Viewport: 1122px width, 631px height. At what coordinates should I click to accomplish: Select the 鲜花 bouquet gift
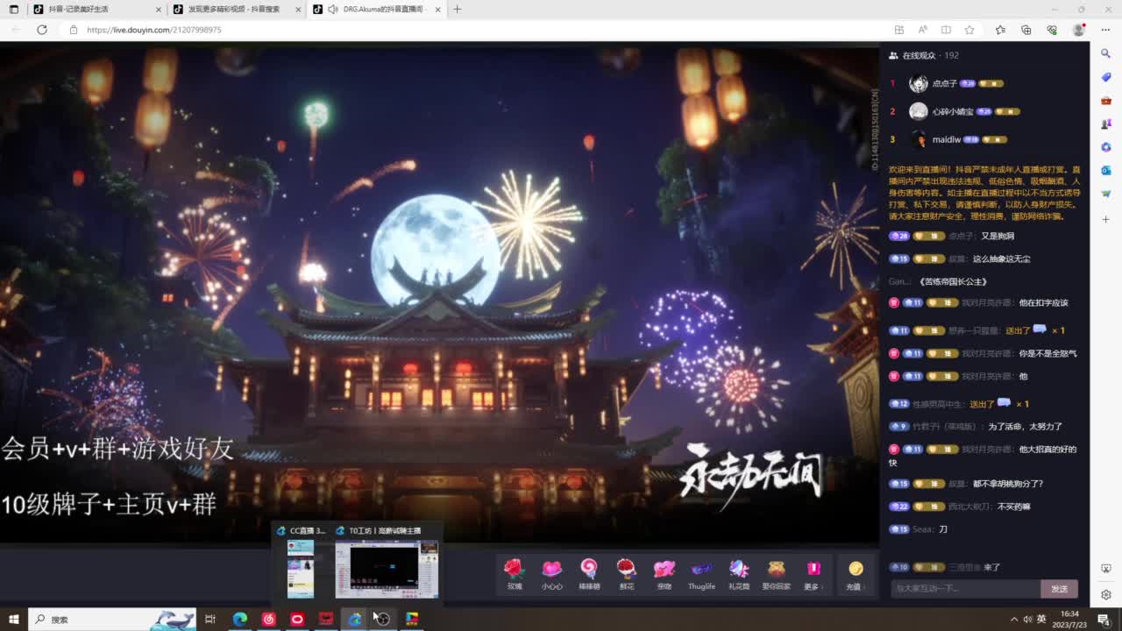tap(627, 574)
